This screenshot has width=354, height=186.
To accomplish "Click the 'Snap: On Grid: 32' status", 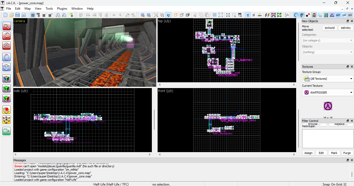I will tap(334, 184).
